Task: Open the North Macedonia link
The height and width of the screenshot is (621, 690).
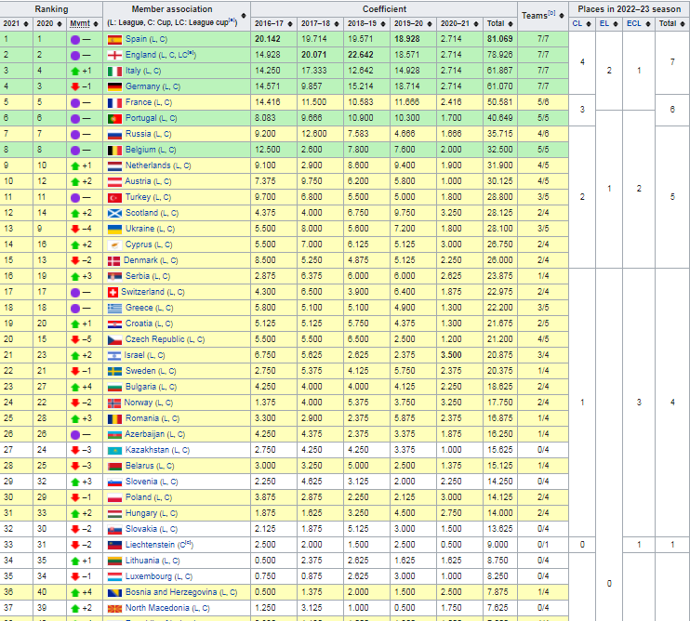Action: (x=157, y=608)
